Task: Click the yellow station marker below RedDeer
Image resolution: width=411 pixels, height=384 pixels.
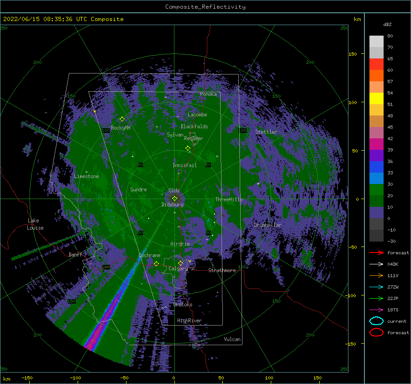Action: pos(188,148)
